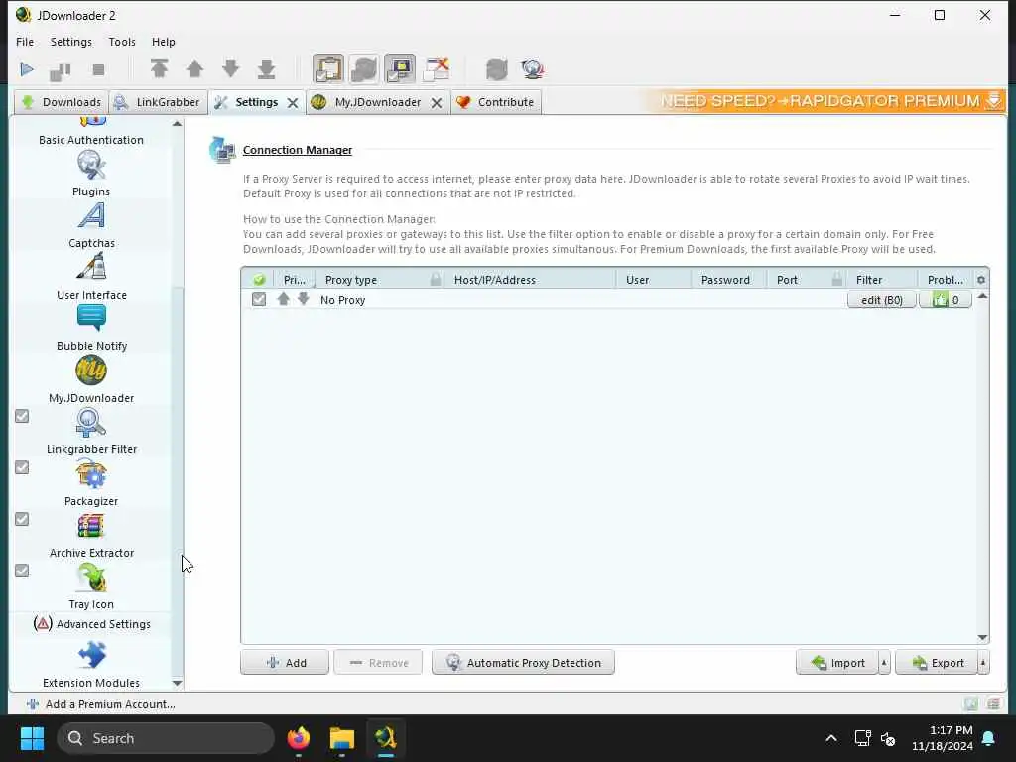
Task: Open Archive Extractor settings
Action: pos(91,534)
